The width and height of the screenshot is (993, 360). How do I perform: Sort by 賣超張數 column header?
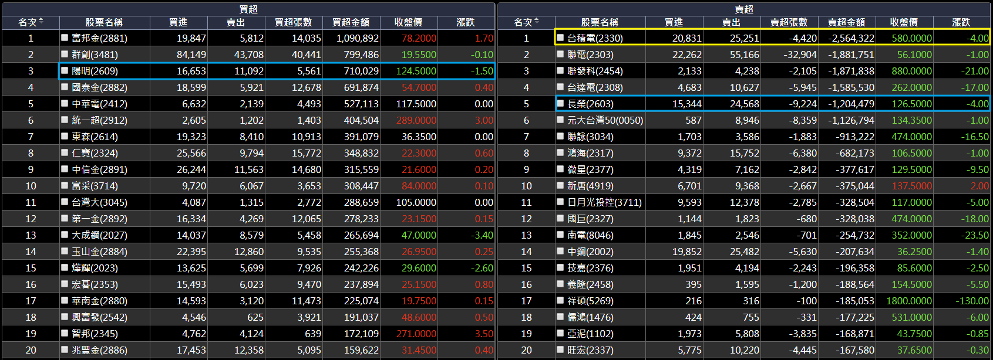pos(789,22)
